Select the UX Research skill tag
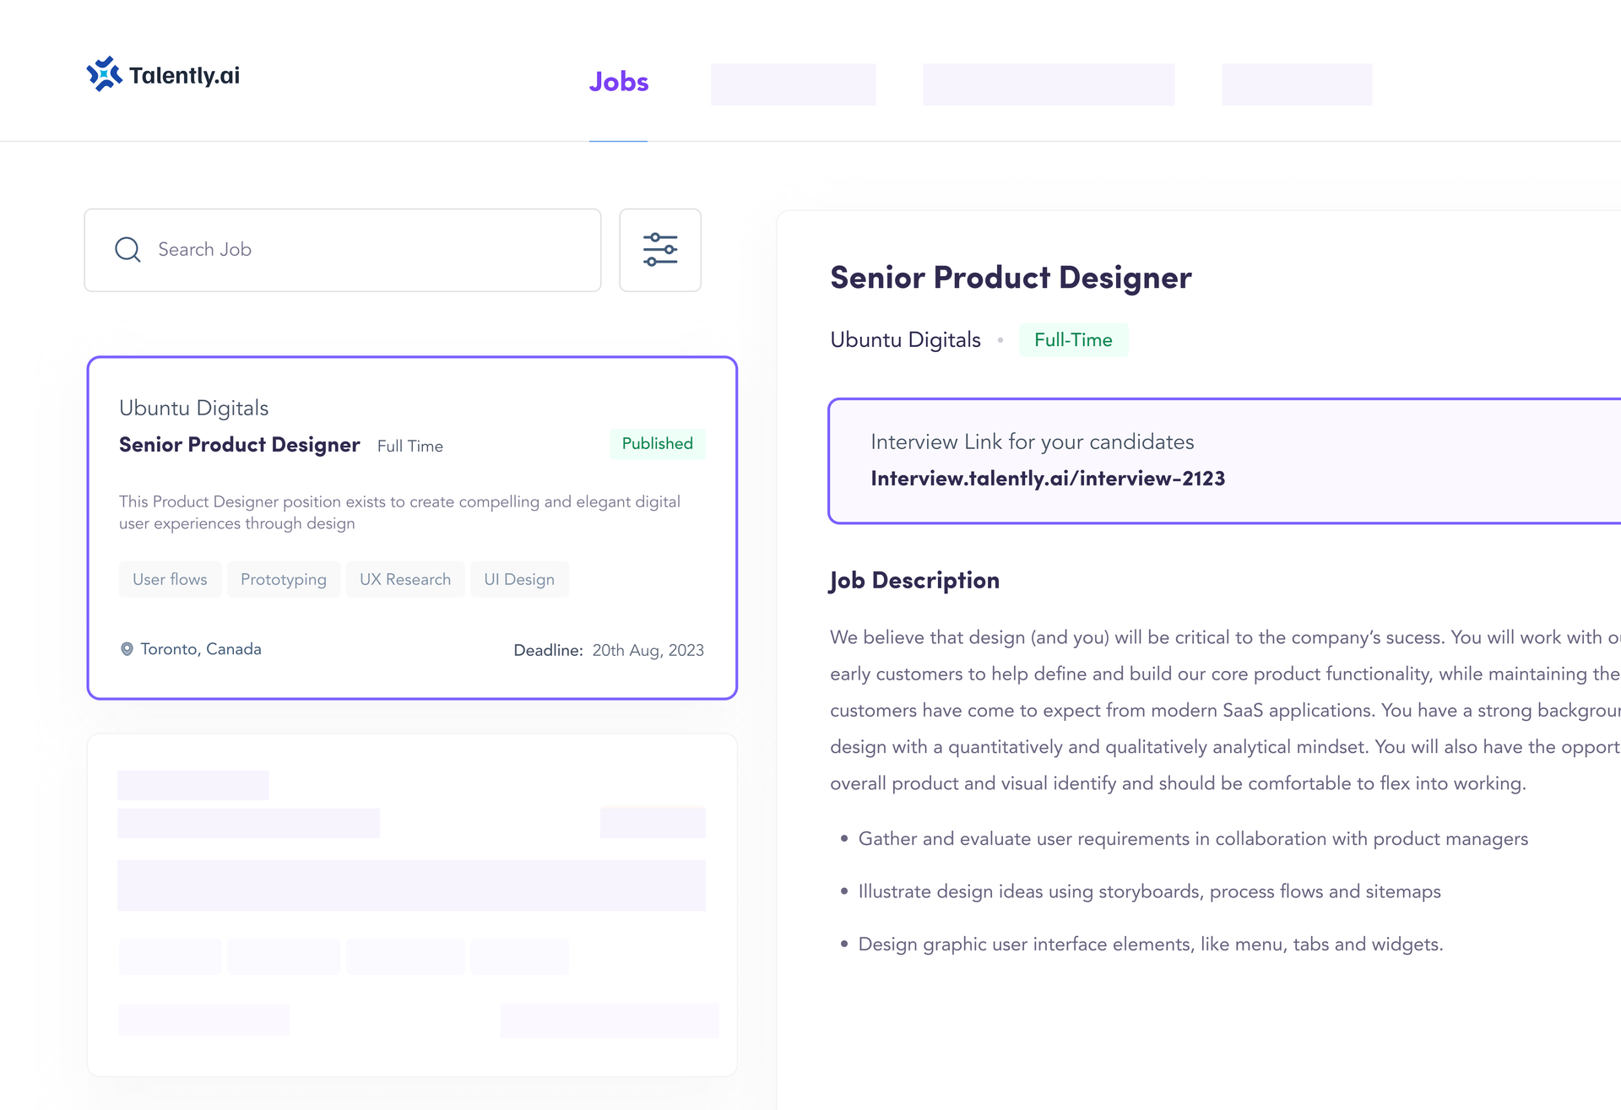The image size is (1621, 1110). [405, 580]
